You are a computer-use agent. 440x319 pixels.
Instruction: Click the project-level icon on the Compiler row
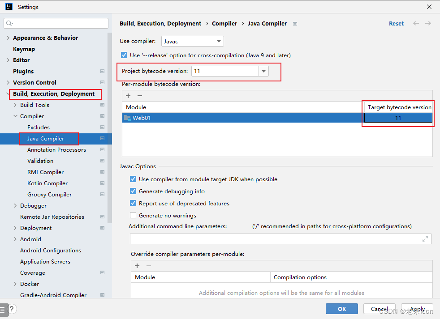(x=103, y=116)
